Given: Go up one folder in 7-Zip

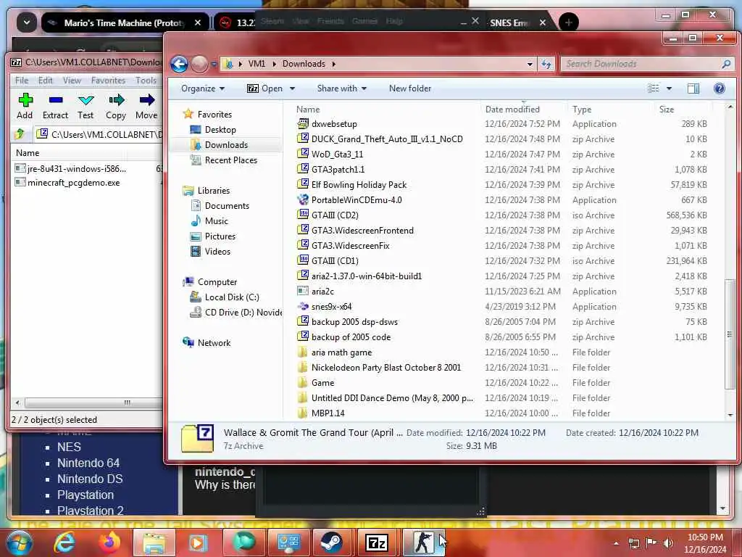Looking at the screenshot, I should [20, 134].
